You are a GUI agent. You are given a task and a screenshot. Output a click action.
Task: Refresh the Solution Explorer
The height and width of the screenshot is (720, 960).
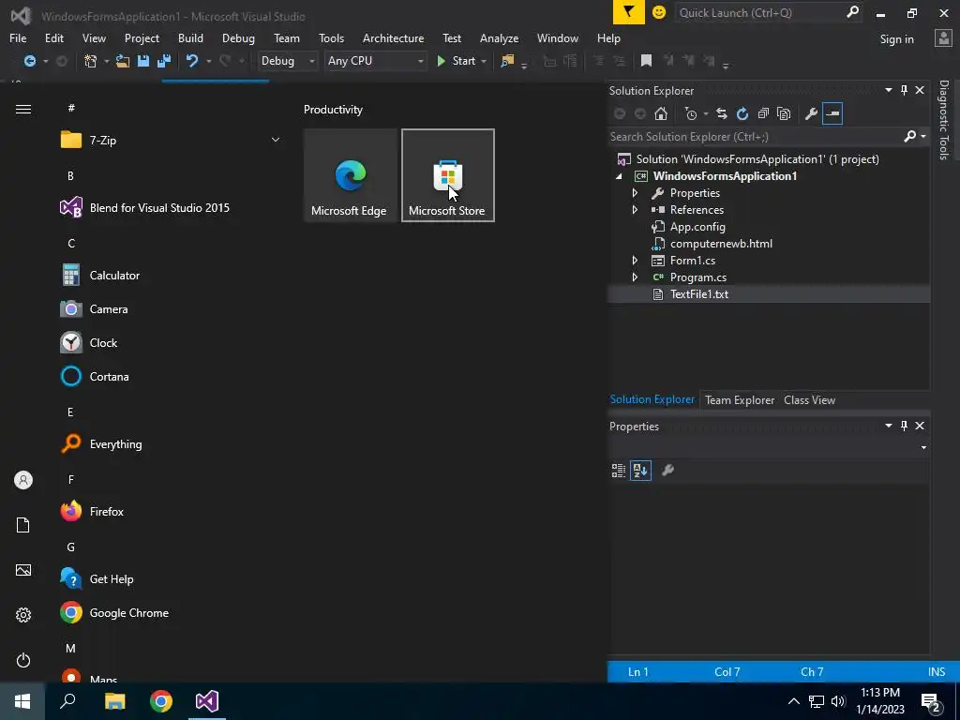742,113
